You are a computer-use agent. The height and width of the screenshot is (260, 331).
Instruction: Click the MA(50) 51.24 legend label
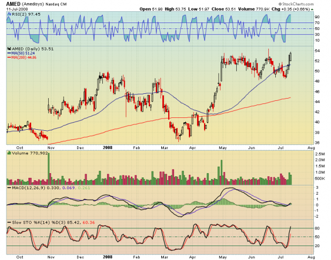23,53
